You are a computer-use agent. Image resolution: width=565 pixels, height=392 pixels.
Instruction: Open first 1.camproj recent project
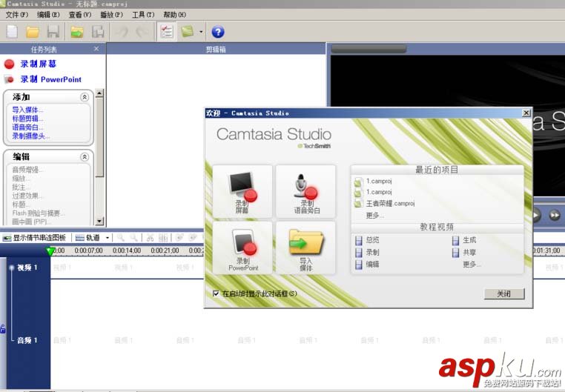[x=378, y=181]
